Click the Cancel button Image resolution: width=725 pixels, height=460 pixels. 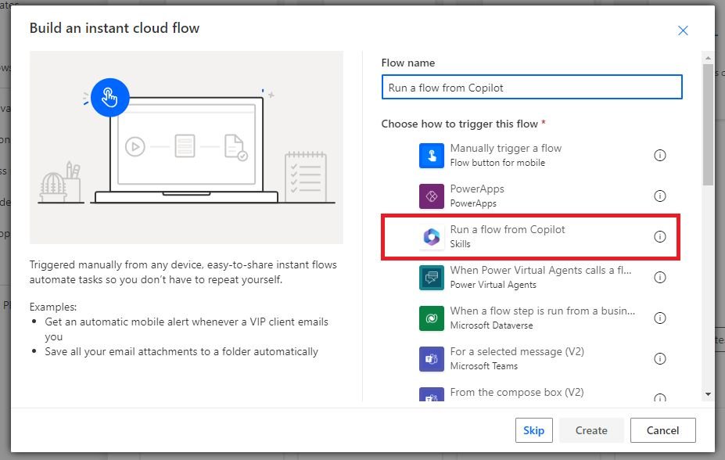tap(662, 430)
